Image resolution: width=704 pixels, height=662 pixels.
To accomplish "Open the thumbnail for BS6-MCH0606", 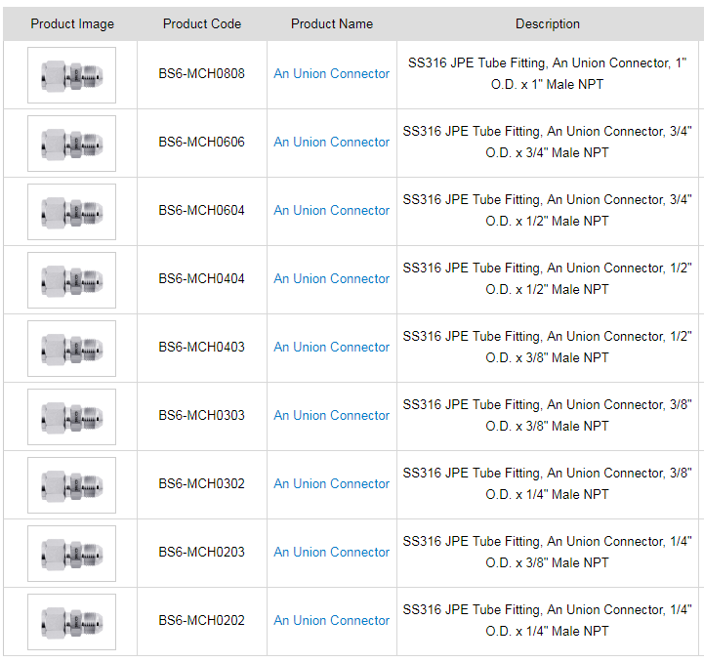I will coord(71,143).
